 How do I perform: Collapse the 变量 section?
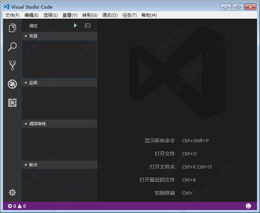59,36
